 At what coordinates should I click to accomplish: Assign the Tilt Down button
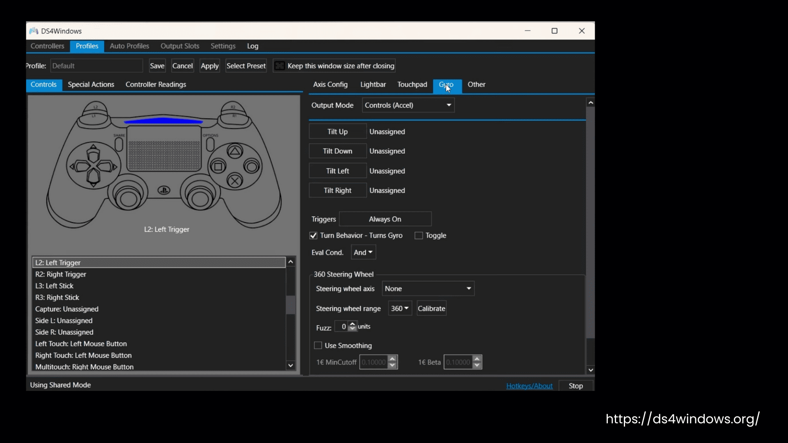[x=337, y=151]
